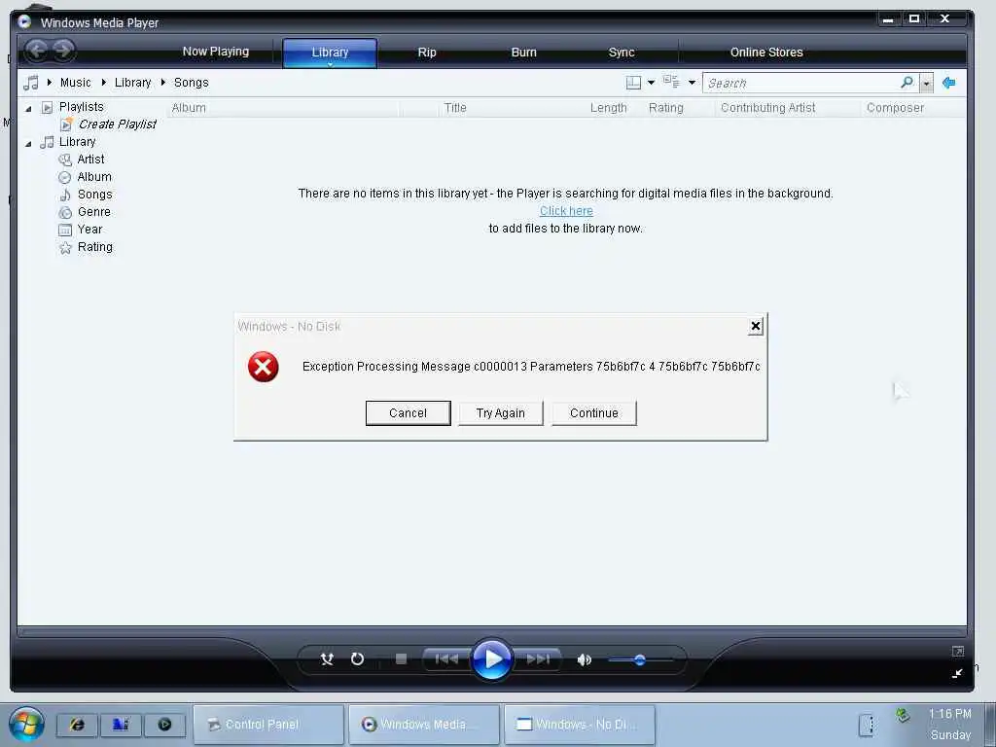
Task: Click the switch windows quick launch icon
Action: 121,724
